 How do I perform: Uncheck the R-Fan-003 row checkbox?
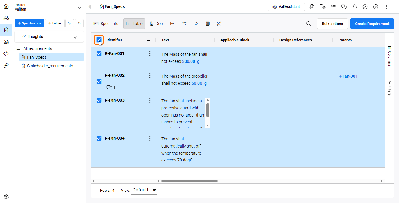pyautogui.click(x=99, y=100)
